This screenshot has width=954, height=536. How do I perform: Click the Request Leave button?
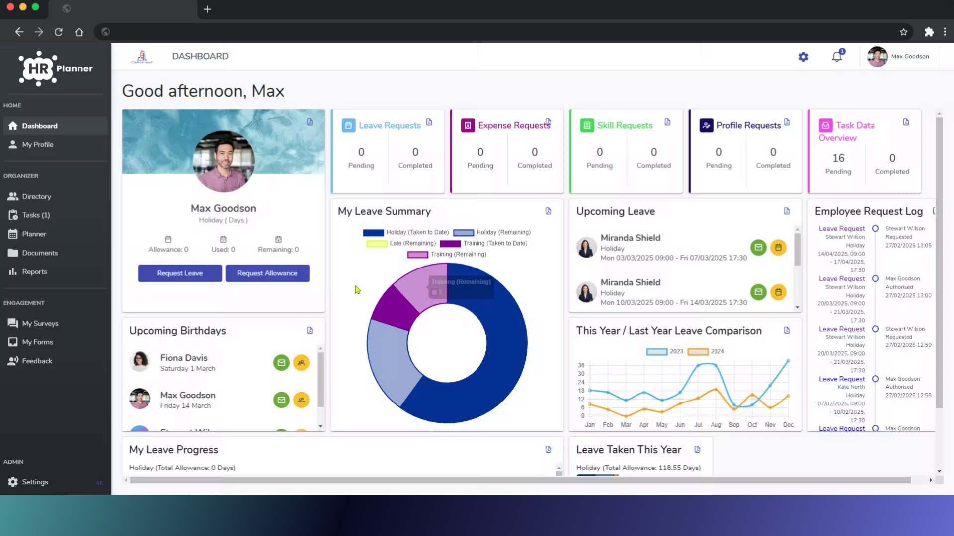click(180, 273)
